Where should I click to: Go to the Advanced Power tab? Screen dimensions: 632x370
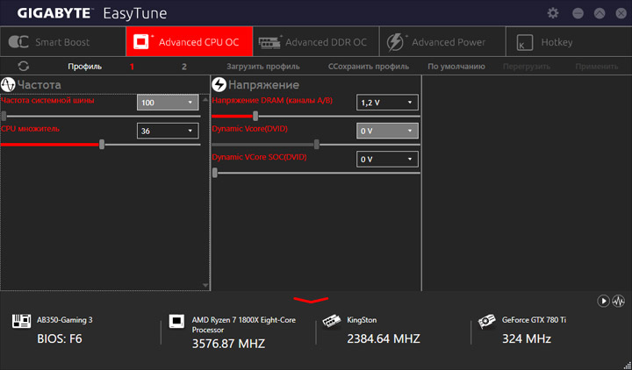(442, 41)
